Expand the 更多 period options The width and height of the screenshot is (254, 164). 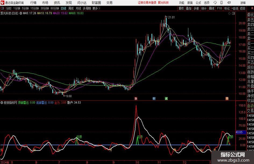96,8
